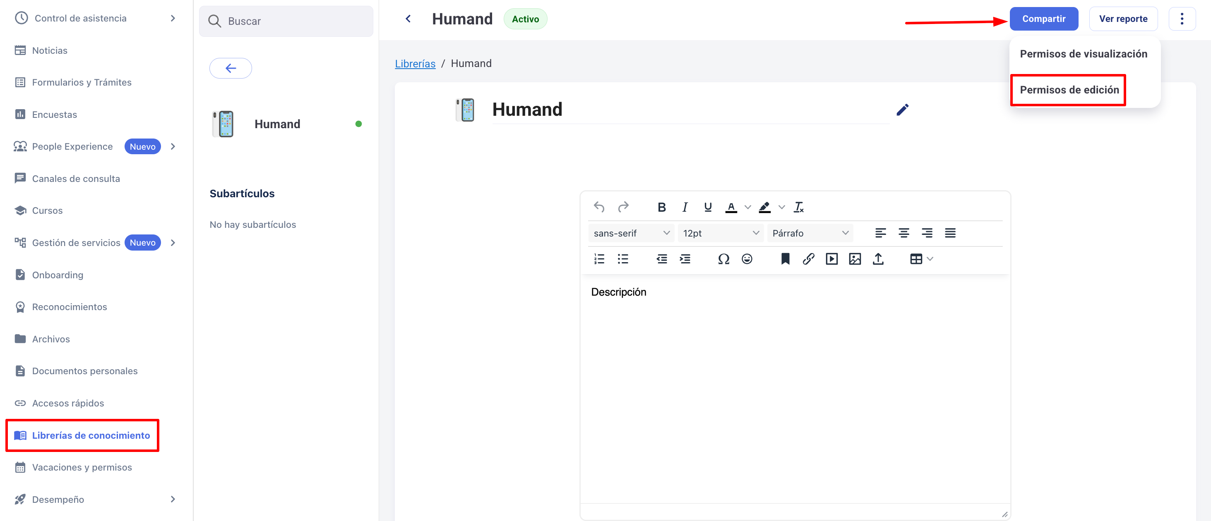This screenshot has height=521, width=1211.
Task: Select Permisos de visualización menu option
Action: coord(1083,54)
